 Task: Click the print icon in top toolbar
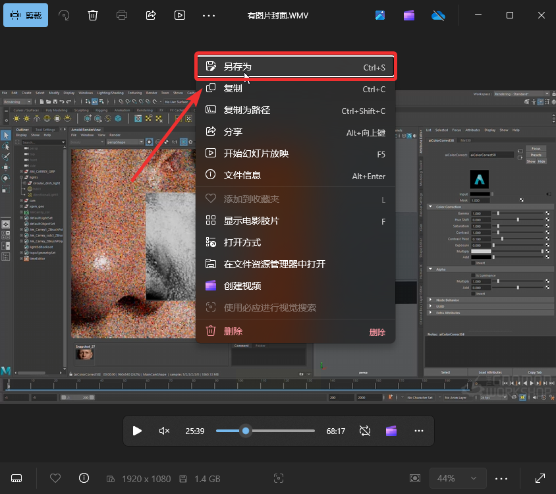[122, 15]
